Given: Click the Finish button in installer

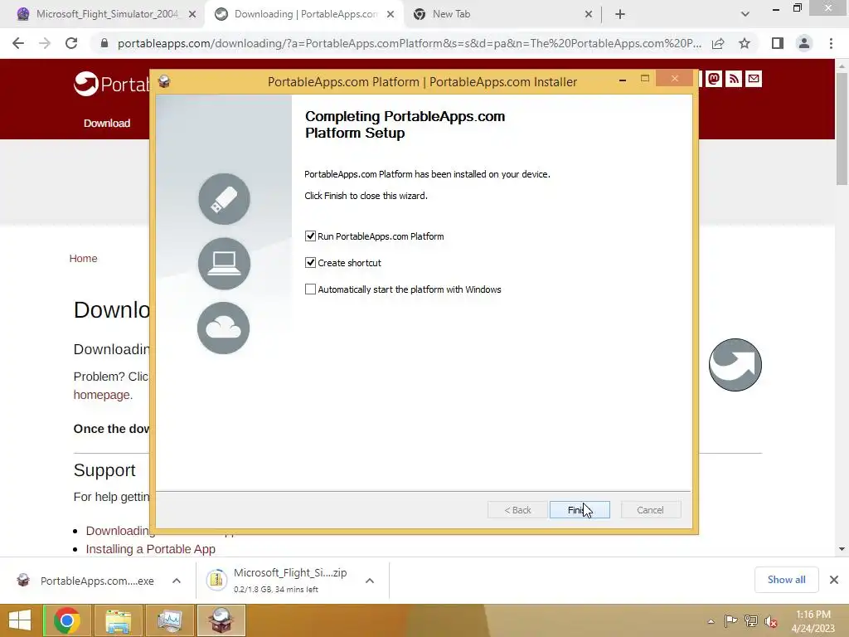Looking at the screenshot, I should 580,510.
